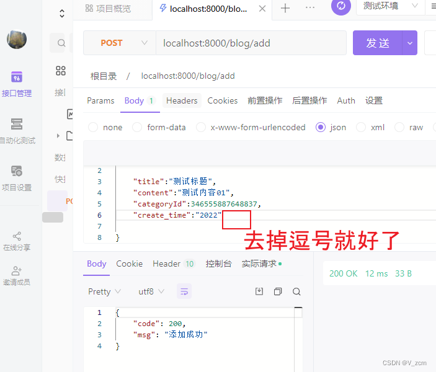
Task: Open the POST method dropdown
Action: (x=120, y=43)
